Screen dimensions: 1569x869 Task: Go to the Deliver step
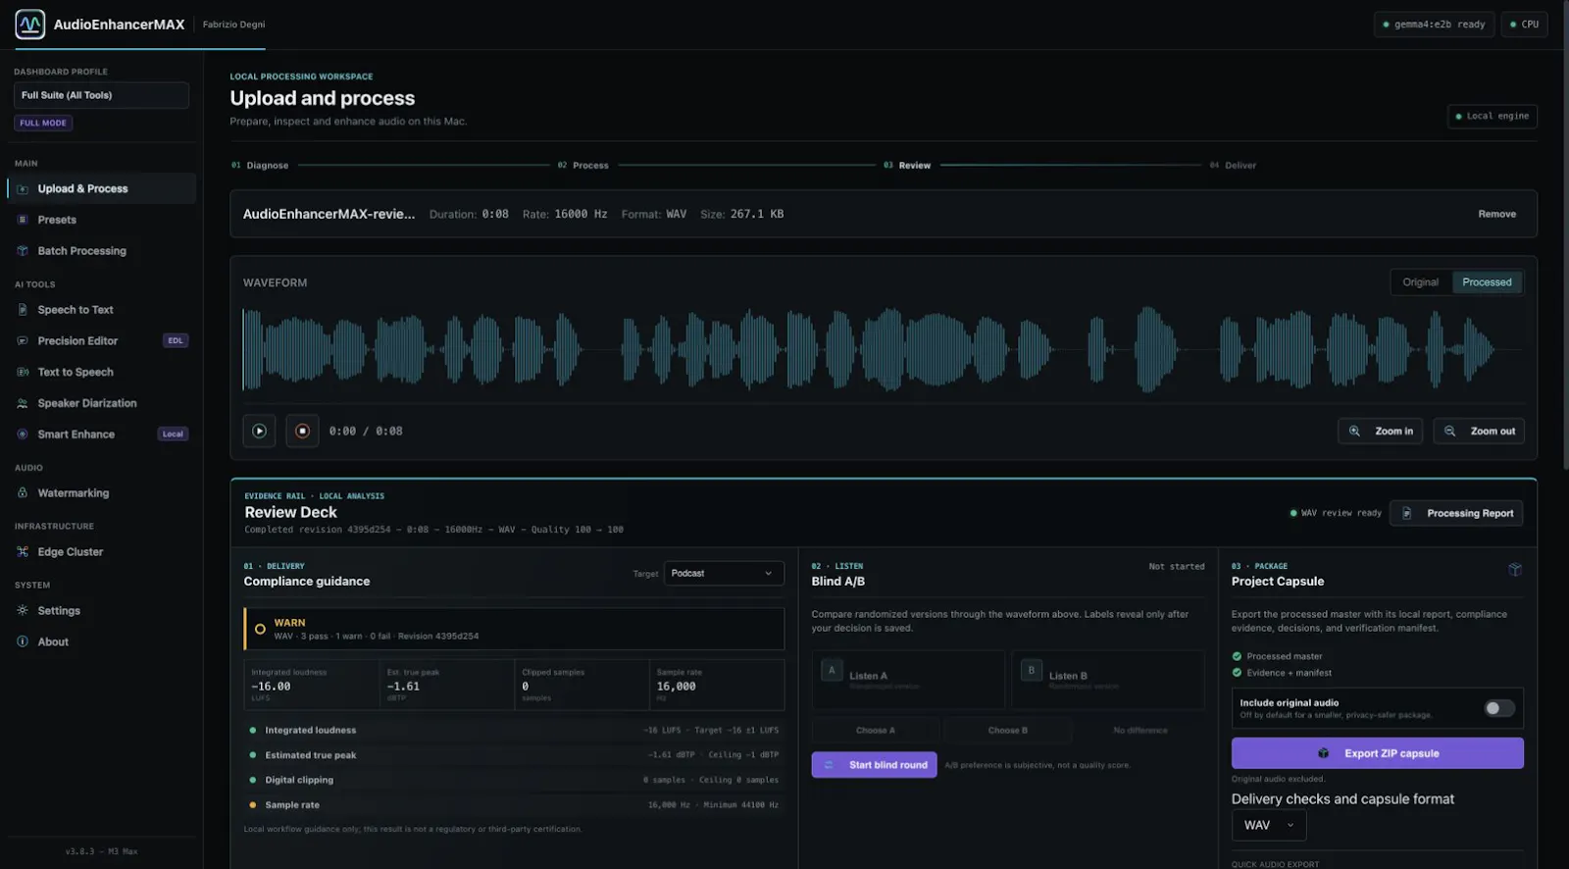1233,166
